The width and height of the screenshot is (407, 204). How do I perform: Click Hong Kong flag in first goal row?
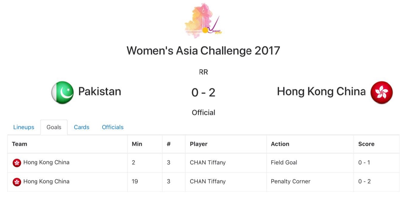coord(17,163)
